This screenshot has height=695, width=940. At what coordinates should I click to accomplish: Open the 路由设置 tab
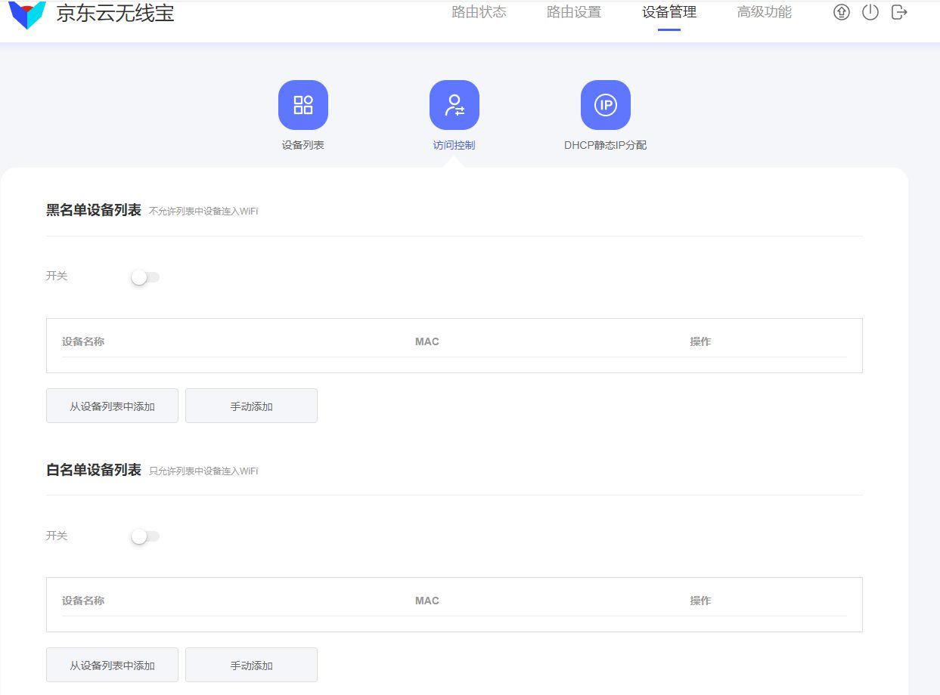point(574,12)
